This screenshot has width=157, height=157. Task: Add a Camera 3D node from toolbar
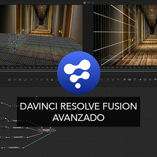pyautogui.click(x=145, y=79)
